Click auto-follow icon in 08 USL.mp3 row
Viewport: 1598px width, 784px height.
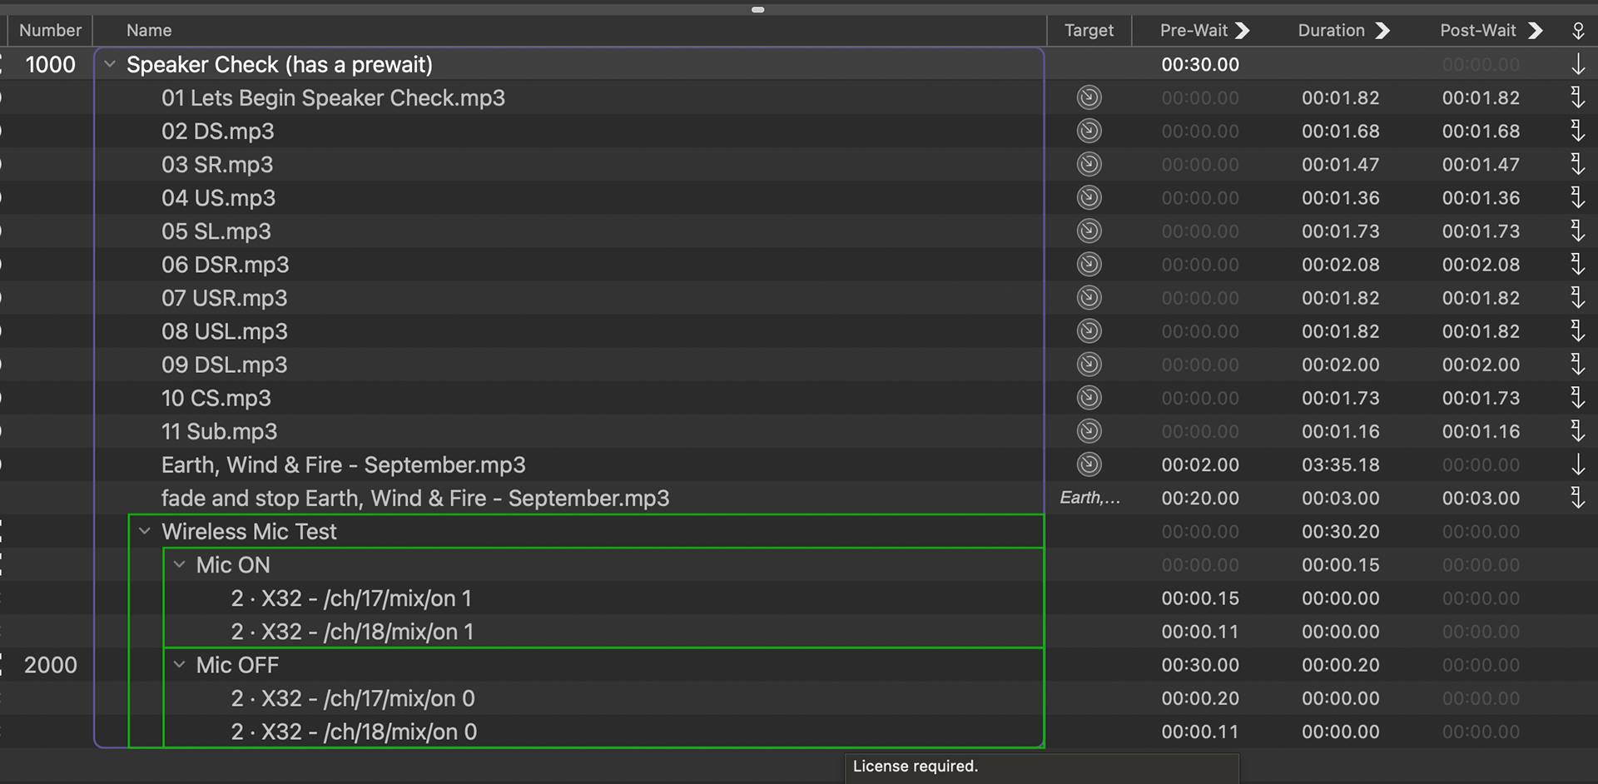point(1577,331)
